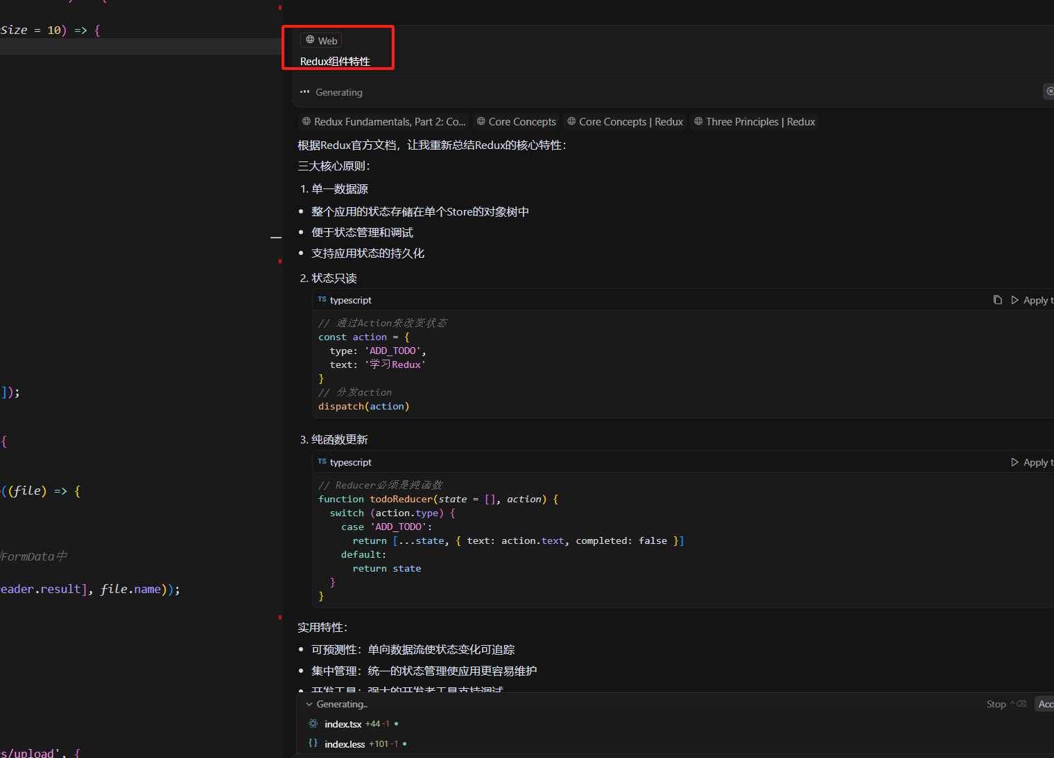Click the '根据Redux官方文档' summary sentence
1054x758 pixels.
(432, 146)
